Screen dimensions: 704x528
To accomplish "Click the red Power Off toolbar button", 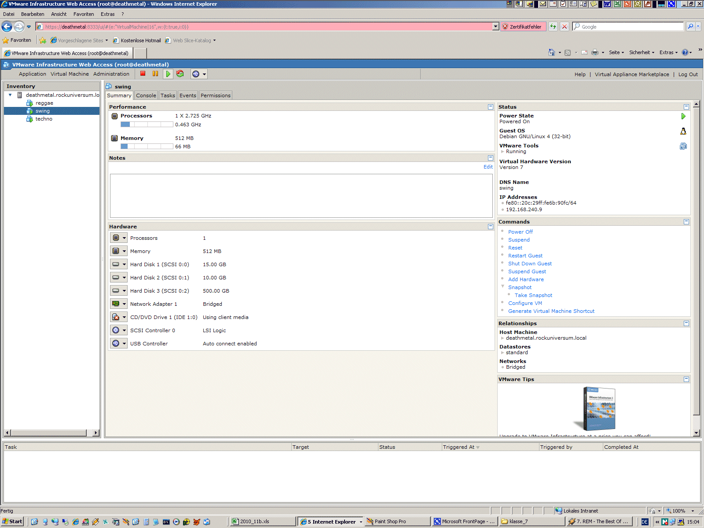I will [x=143, y=74].
